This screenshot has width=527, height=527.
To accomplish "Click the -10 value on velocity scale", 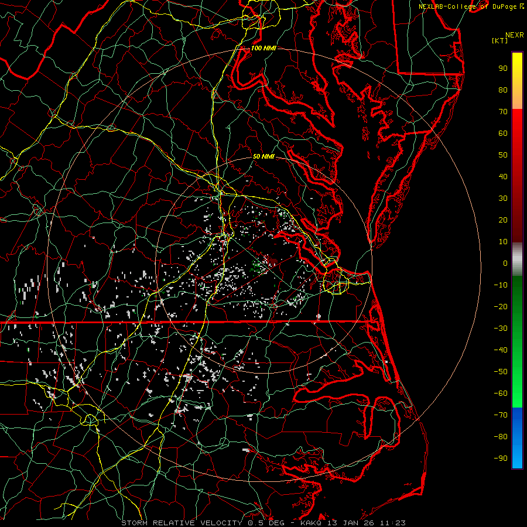I will tap(501, 285).
